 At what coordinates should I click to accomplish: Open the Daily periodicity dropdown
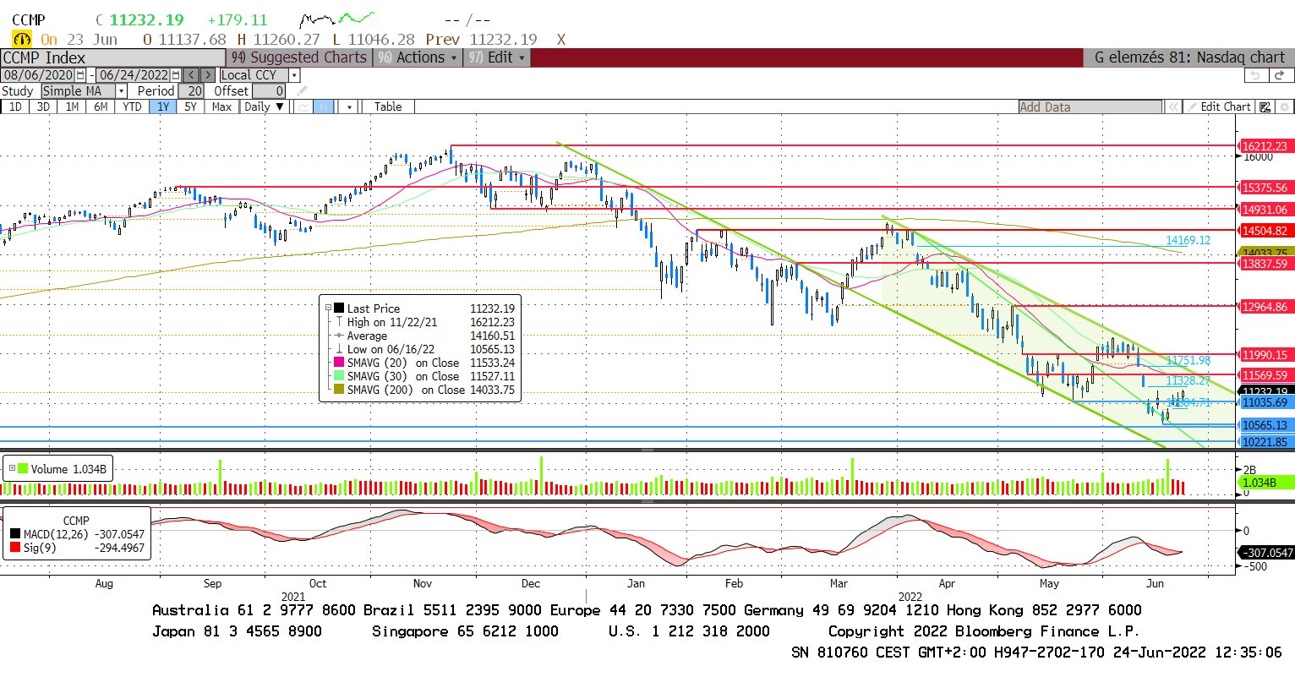click(x=265, y=106)
